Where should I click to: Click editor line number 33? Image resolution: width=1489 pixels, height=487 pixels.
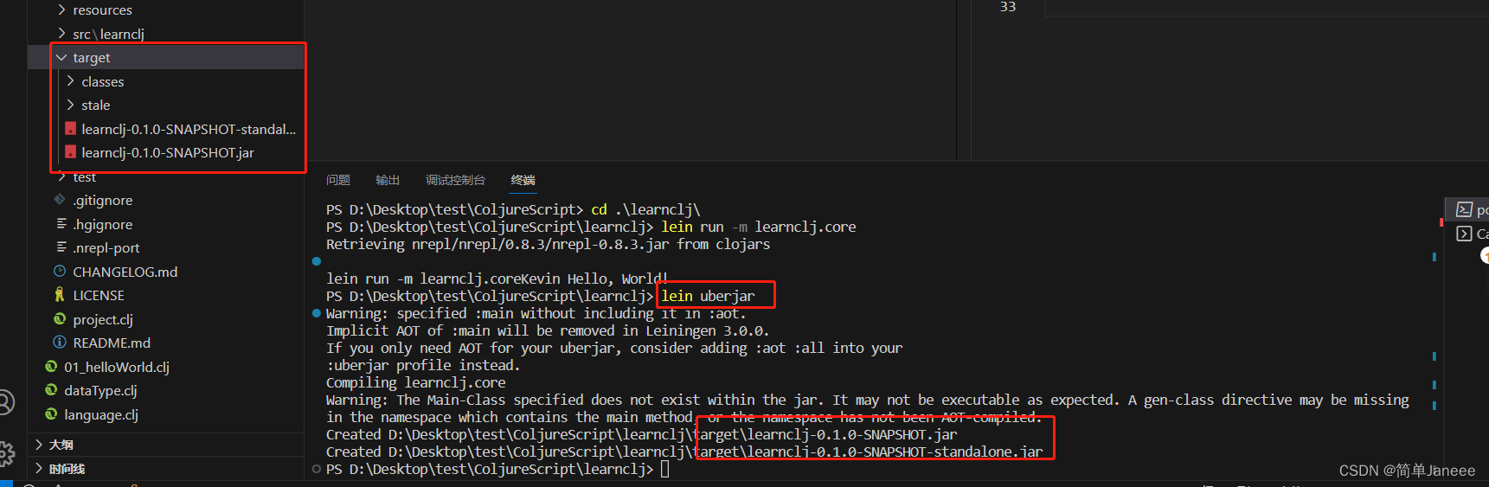point(1008,7)
